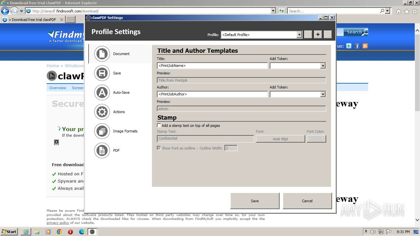Click Internet Explorer back arrow

click(x=5, y=11)
